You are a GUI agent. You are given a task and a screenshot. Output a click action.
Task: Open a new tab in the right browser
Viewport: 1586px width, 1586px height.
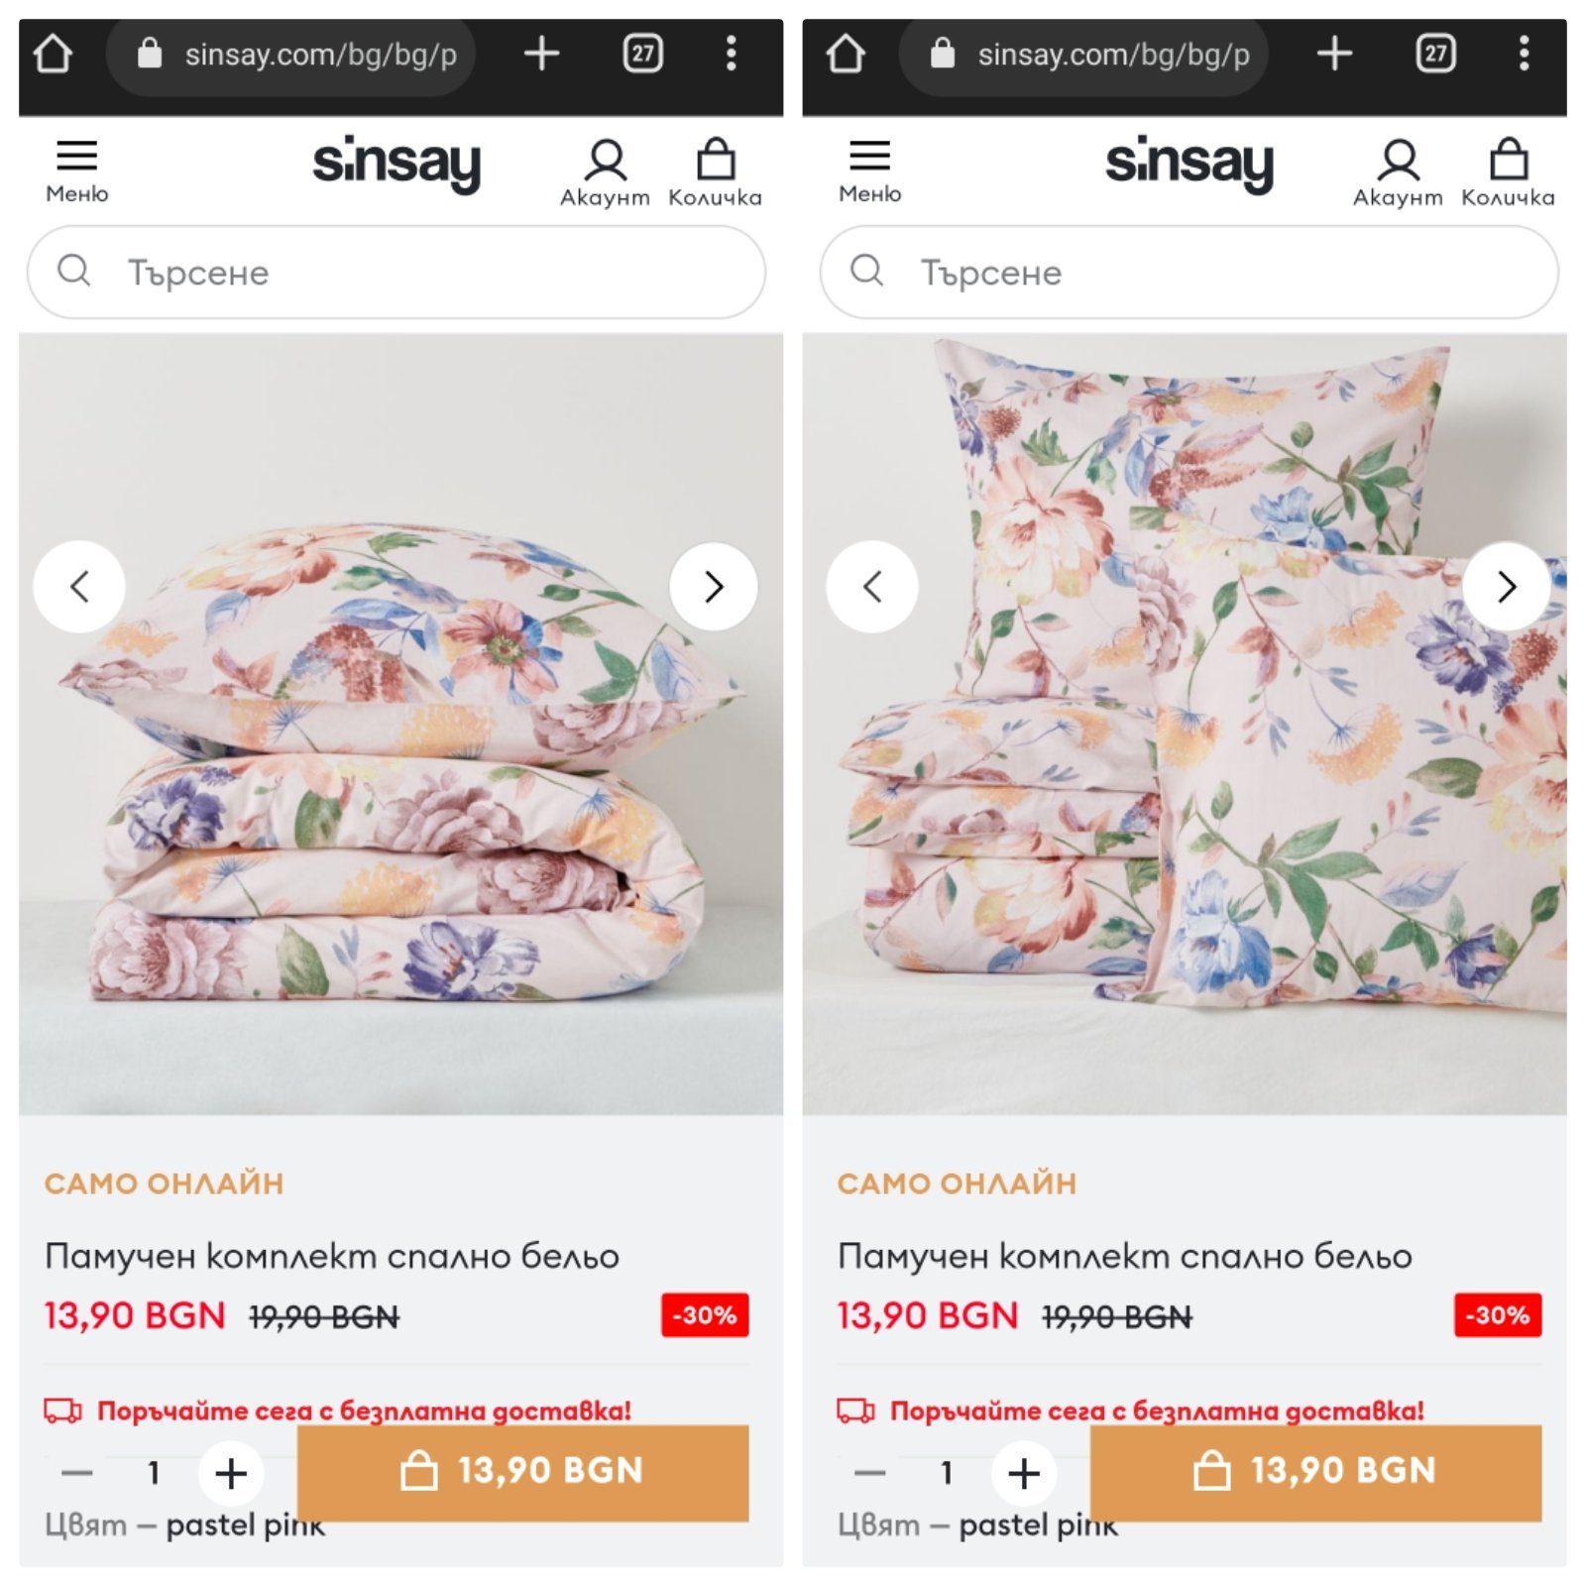(1334, 54)
